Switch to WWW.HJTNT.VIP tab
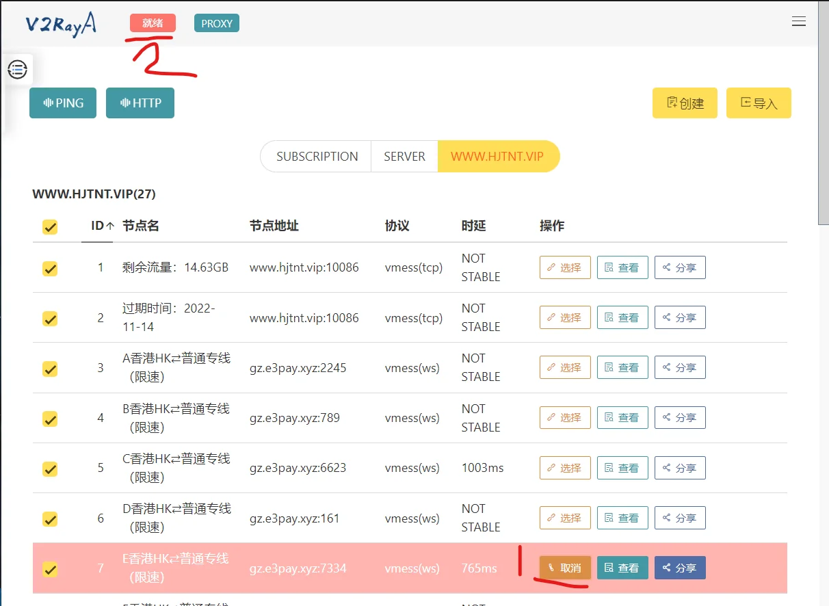 coord(498,157)
